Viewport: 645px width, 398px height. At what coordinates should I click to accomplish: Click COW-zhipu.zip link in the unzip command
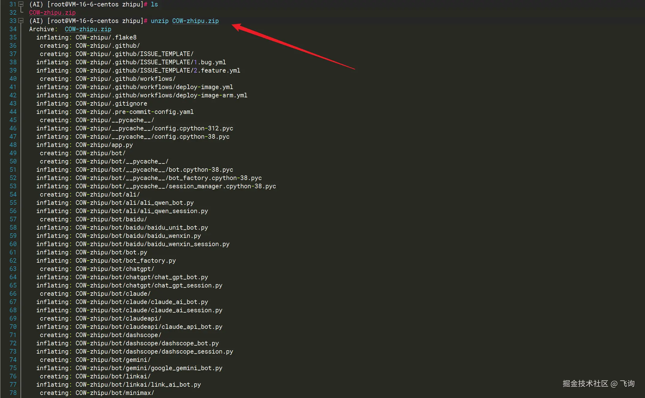195,21
